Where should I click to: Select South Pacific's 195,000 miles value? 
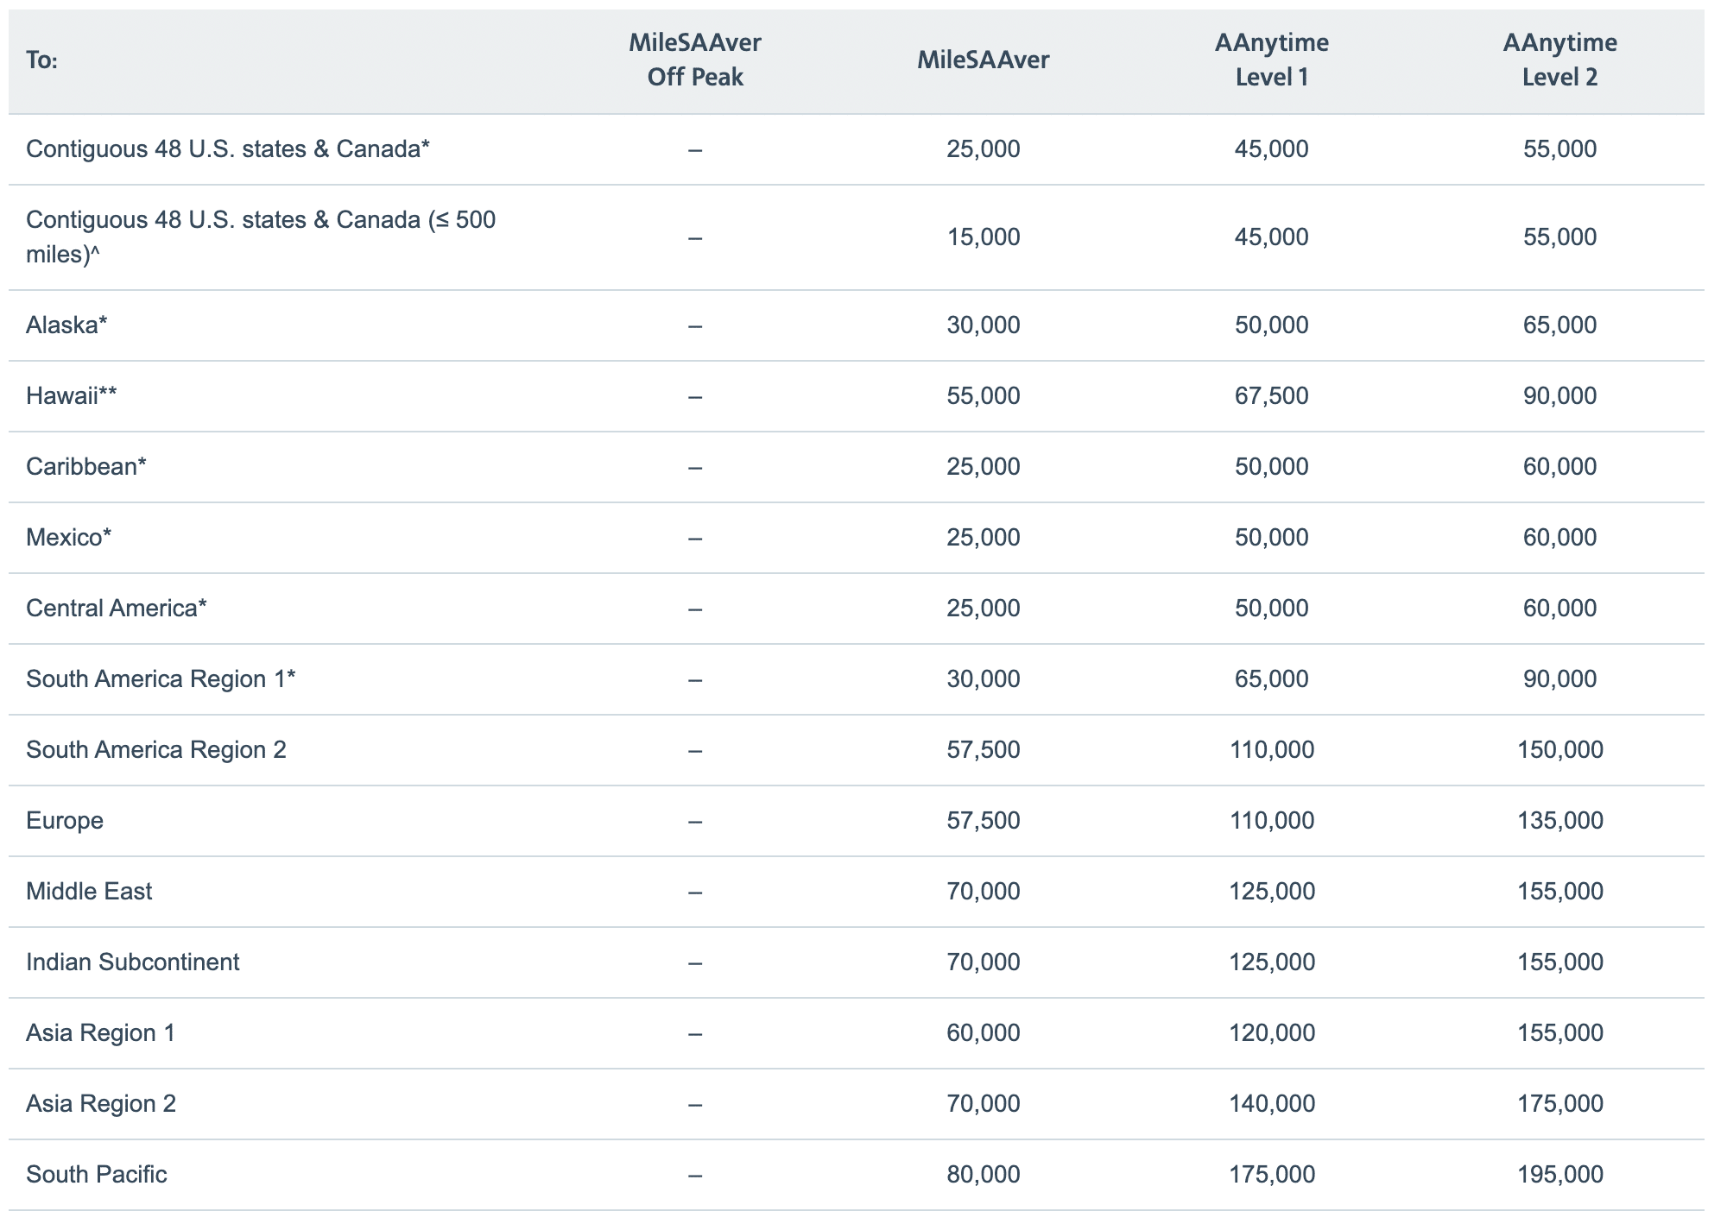click(x=1559, y=1175)
